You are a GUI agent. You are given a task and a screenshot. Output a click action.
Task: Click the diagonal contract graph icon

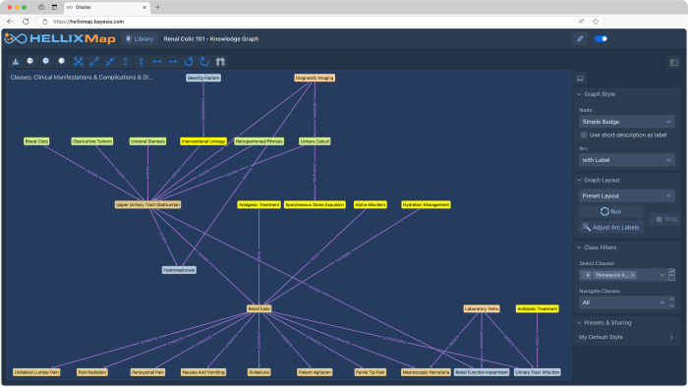[110, 61]
